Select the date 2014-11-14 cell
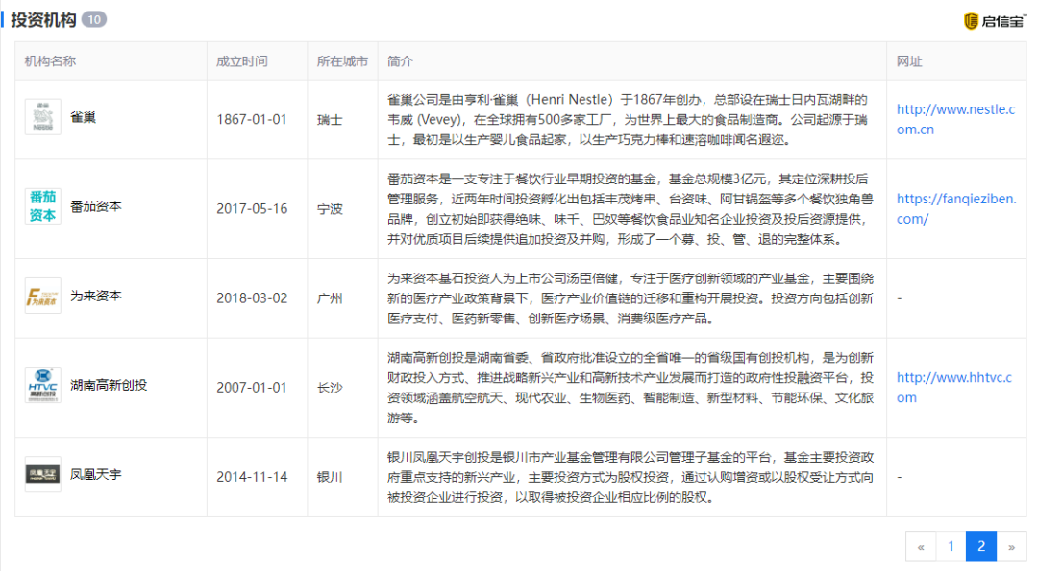The height and width of the screenshot is (571, 1038). point(252,477)
